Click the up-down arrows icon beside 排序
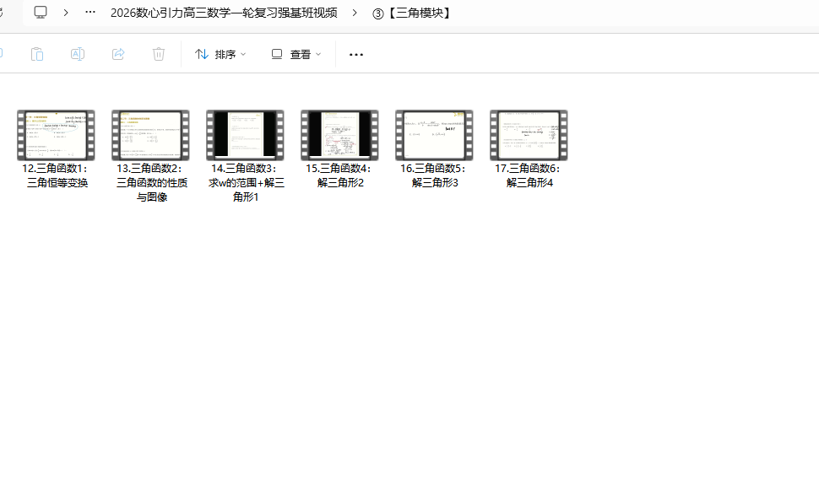Image resolution: width=819 pixels, height=485 pixels. (202, 54)
